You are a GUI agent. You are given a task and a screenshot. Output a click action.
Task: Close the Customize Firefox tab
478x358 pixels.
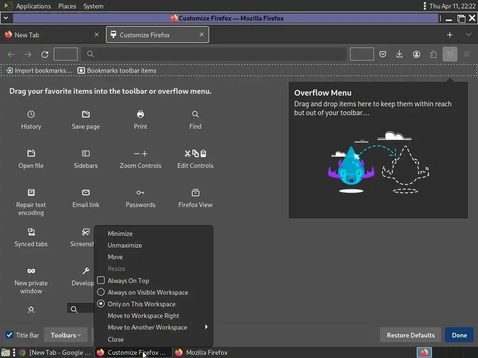(x=202, y=34)
